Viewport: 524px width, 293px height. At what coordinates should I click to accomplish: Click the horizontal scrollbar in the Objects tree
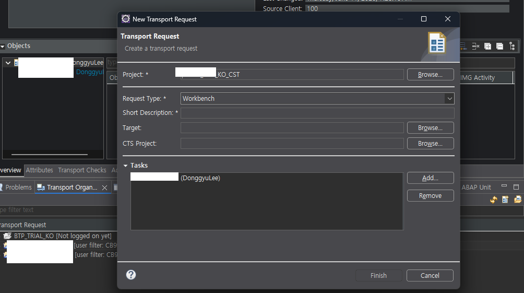[x=50, y=155]
